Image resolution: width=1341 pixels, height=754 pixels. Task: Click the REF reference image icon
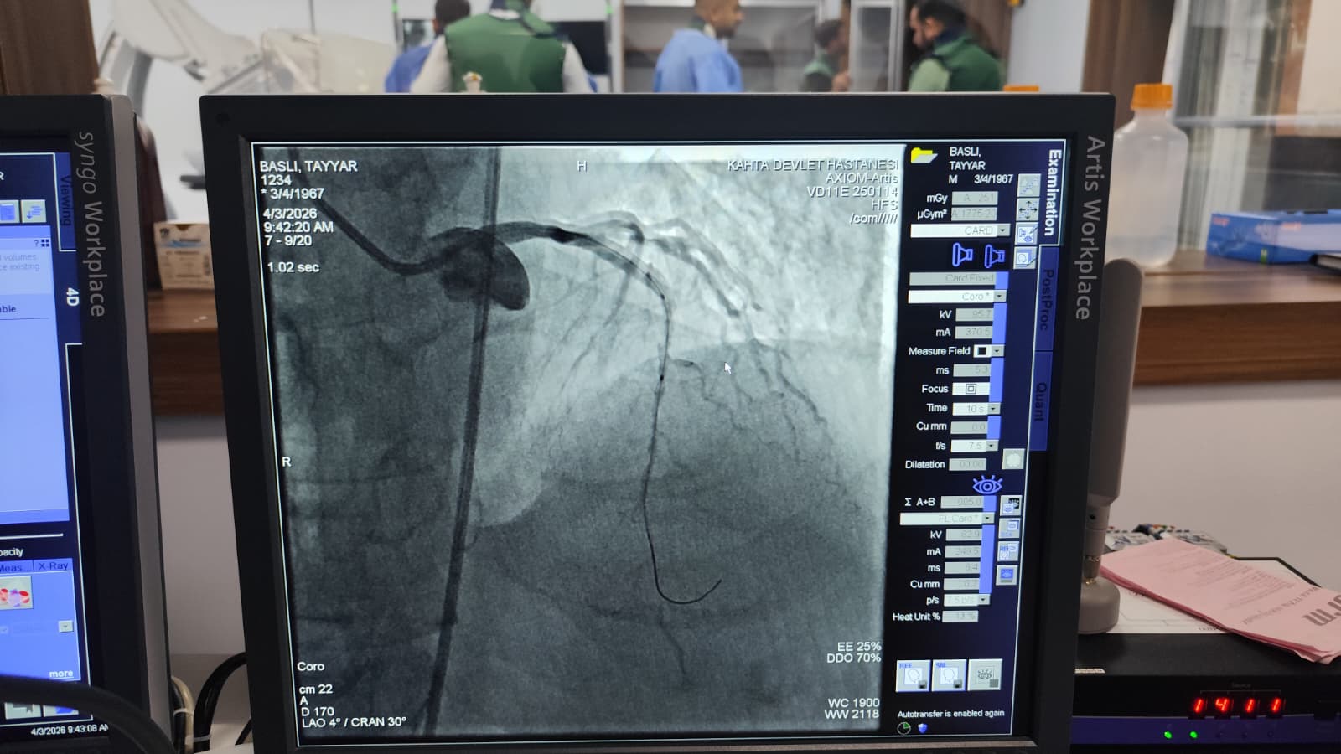click(x=912, y=675)
